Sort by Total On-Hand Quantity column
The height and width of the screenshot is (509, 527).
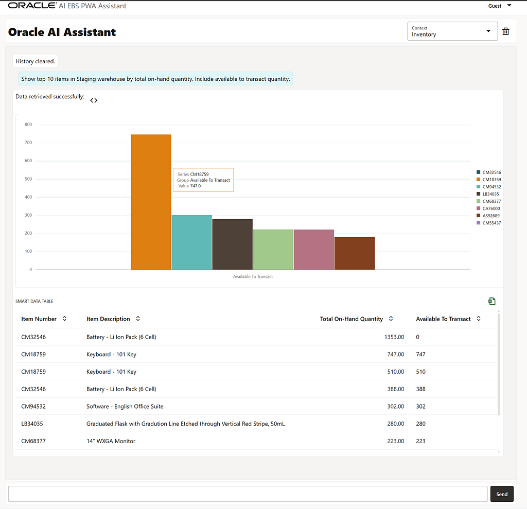pos(391,319)
